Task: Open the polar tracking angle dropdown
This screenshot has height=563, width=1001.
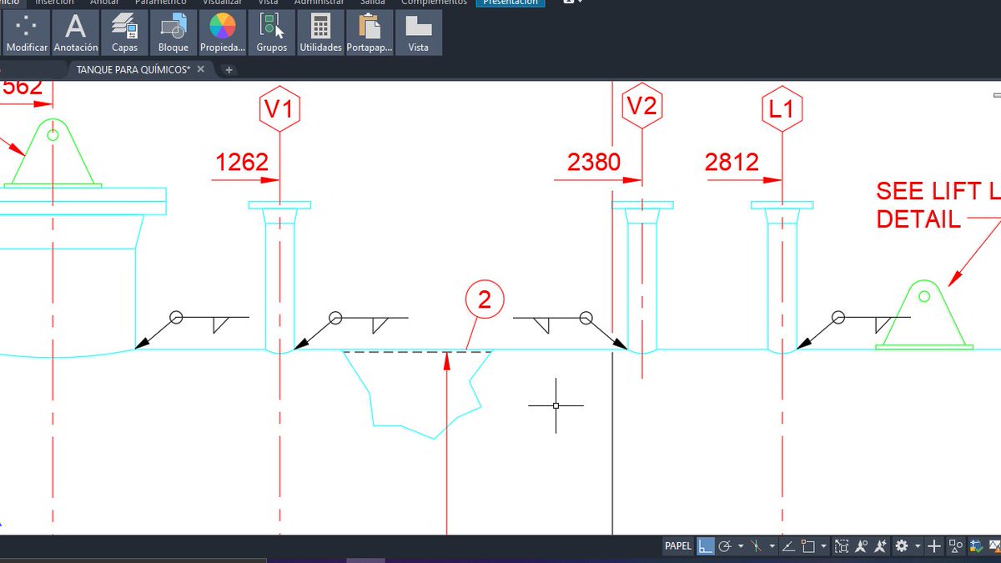Action: tap(741, 545)
